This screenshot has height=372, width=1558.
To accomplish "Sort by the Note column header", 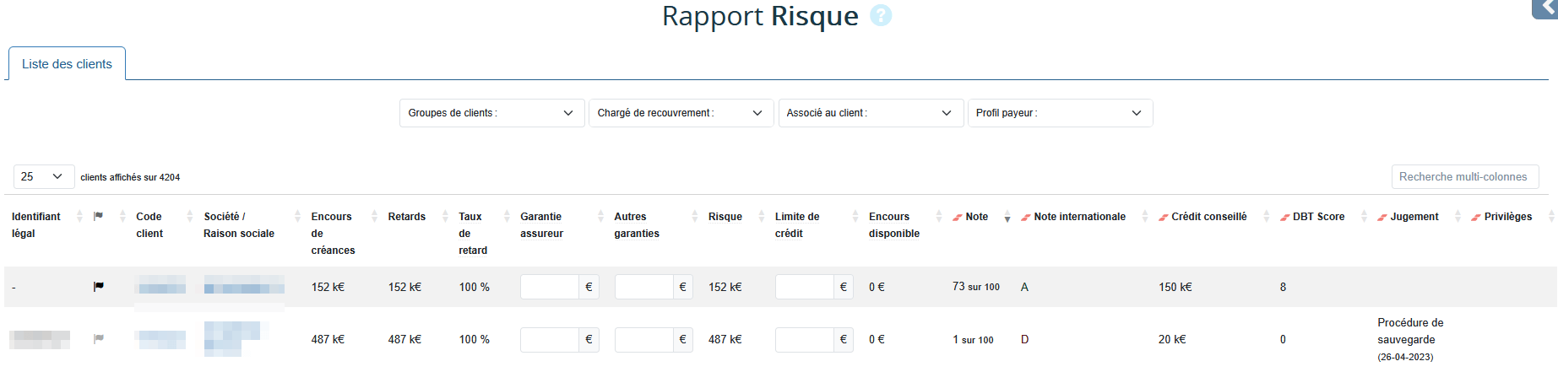I will click(x=976, y=217).
